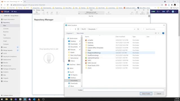Refresh the Documents folder listing
Screen dimensions: 180x101
138,29
